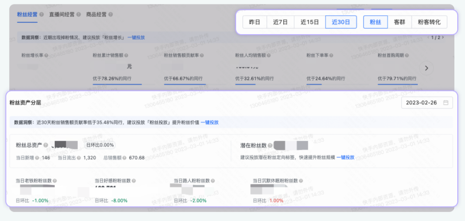Open the 直播间经营 tab
This screenshot has width=465, height=221.
click(x=62, y=14)
